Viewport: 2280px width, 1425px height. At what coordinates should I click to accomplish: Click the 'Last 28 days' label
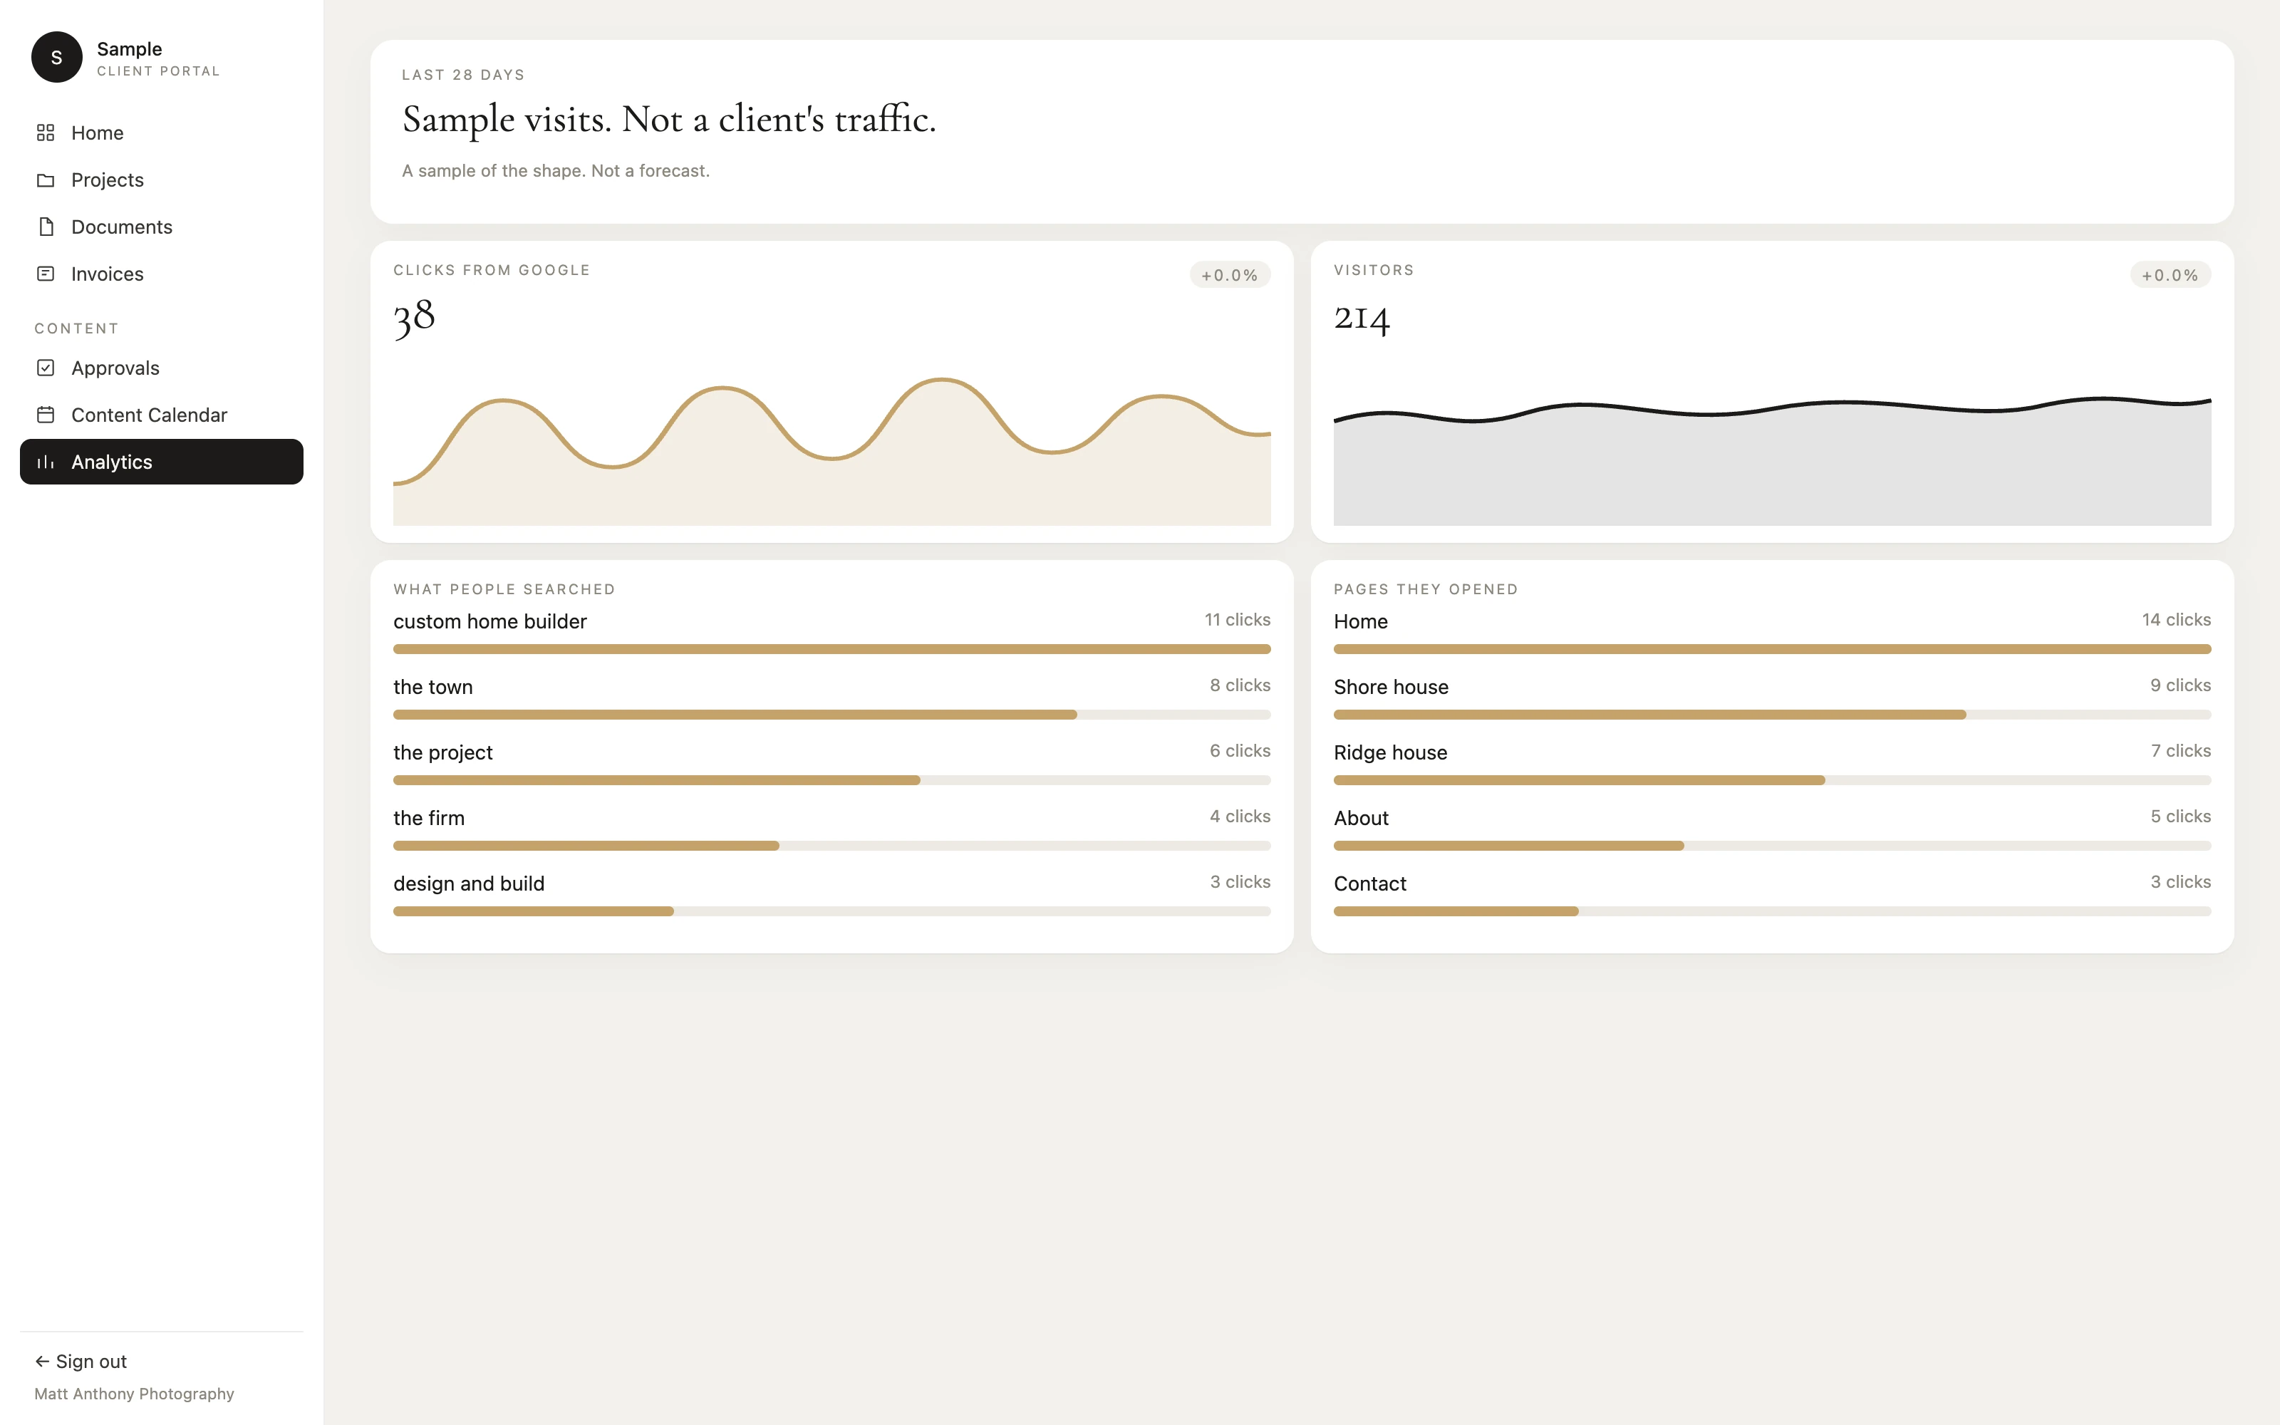tap(464, 74)
